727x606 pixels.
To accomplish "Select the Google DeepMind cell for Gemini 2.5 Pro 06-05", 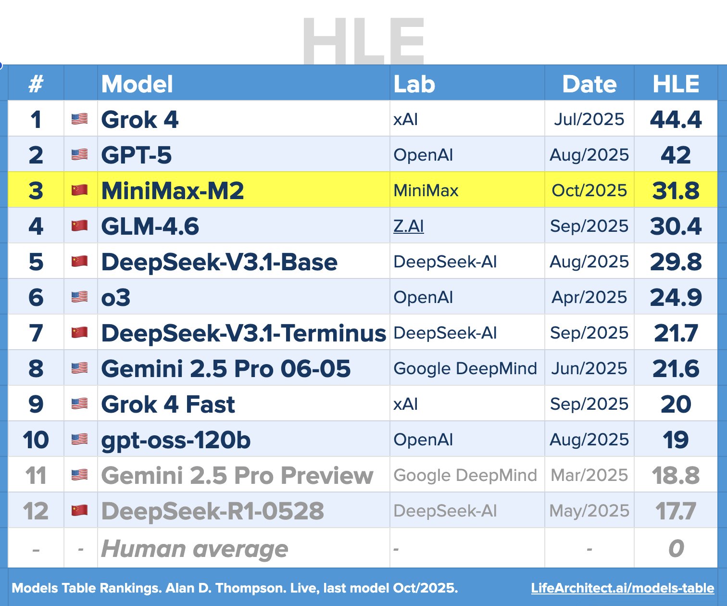I will (x=465, y=368).
